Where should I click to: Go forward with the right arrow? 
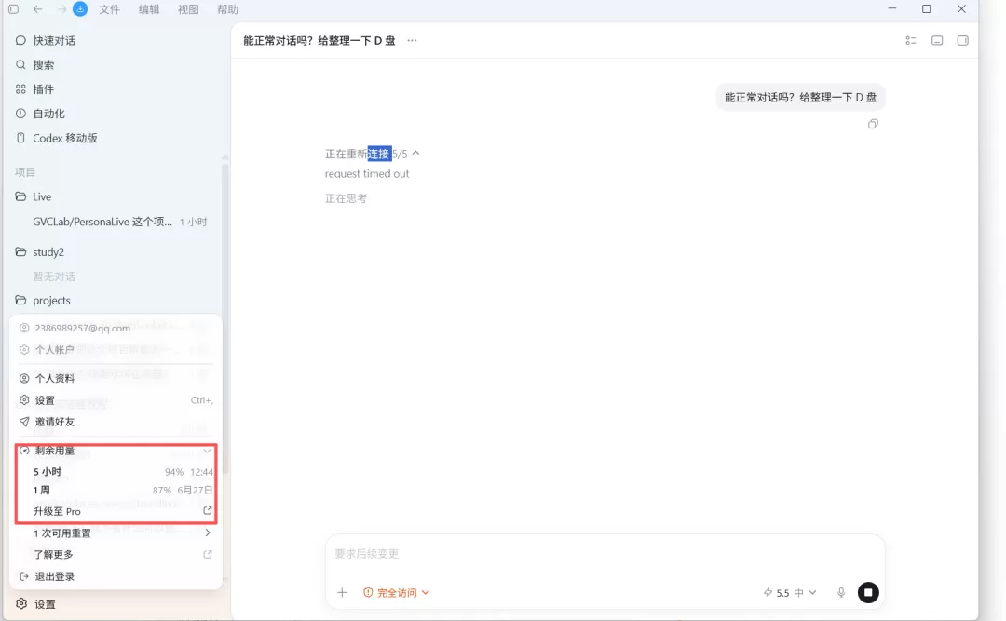point(61,9)
